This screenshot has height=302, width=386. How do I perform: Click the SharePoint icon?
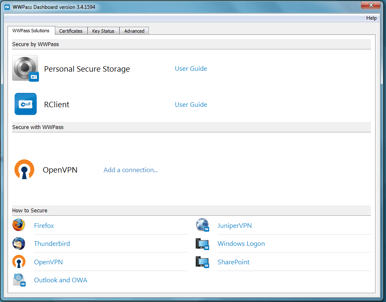pyautogui.click(x=202, y=262)
